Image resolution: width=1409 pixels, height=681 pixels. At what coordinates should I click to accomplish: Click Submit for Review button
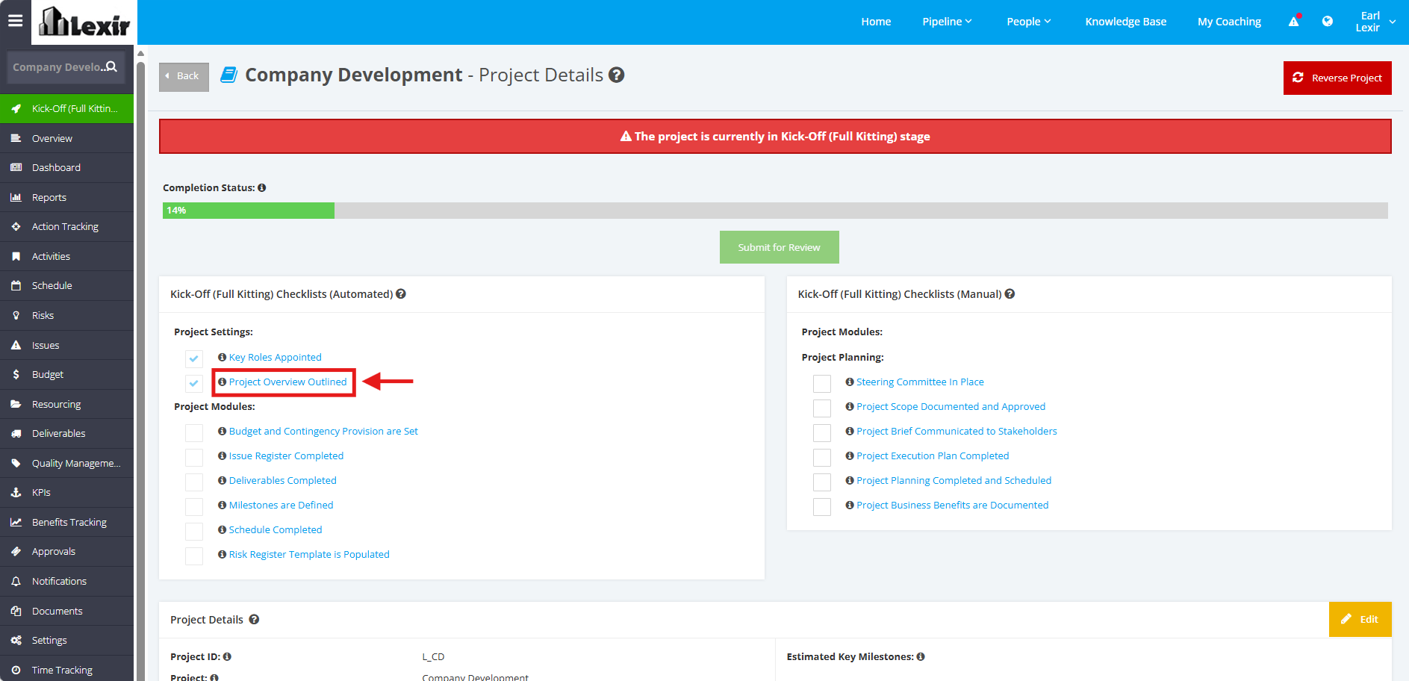point(779,247)
